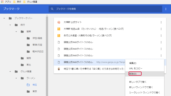The image size is (171, 96).
Task: Choose 編集(E) in the context menu
Action: pos(145,63)
